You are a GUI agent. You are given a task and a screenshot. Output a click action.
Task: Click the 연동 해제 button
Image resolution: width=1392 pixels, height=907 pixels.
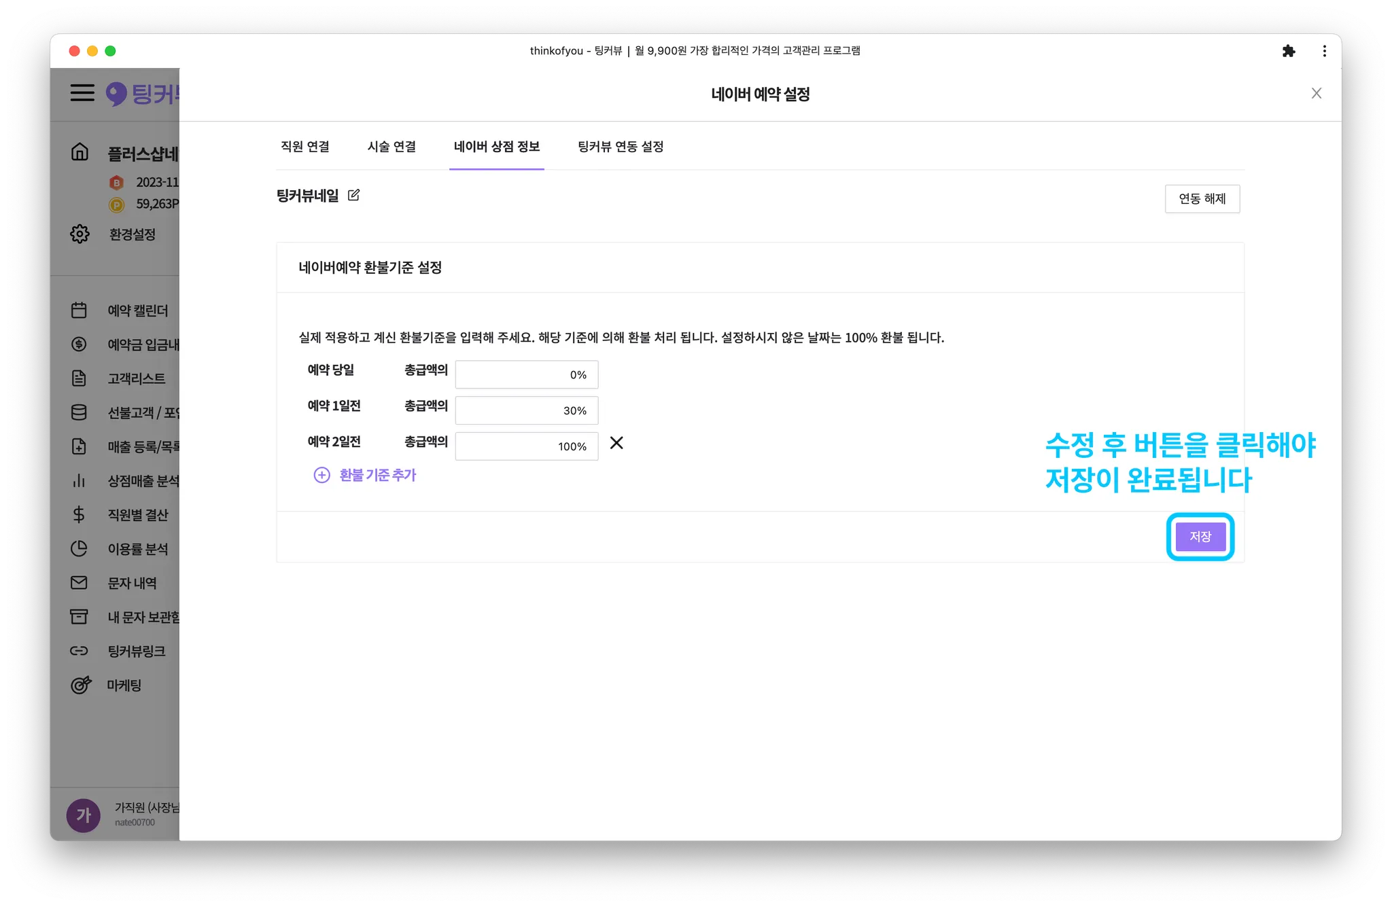click(1202, 199)
